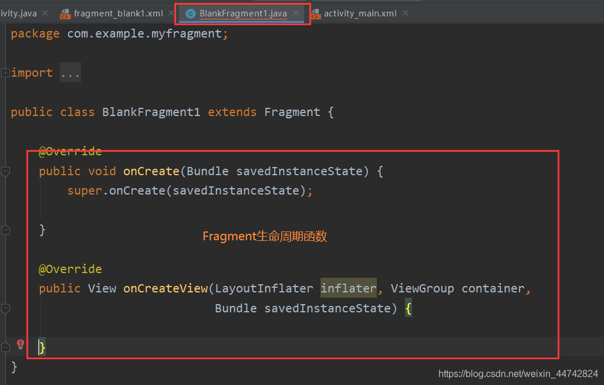Click the LayoutInflater parameter type
The image size is (604, 385).
point(264,288)
